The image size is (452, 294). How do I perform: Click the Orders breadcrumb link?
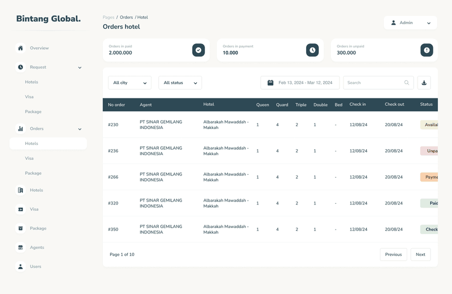(126, 17)
